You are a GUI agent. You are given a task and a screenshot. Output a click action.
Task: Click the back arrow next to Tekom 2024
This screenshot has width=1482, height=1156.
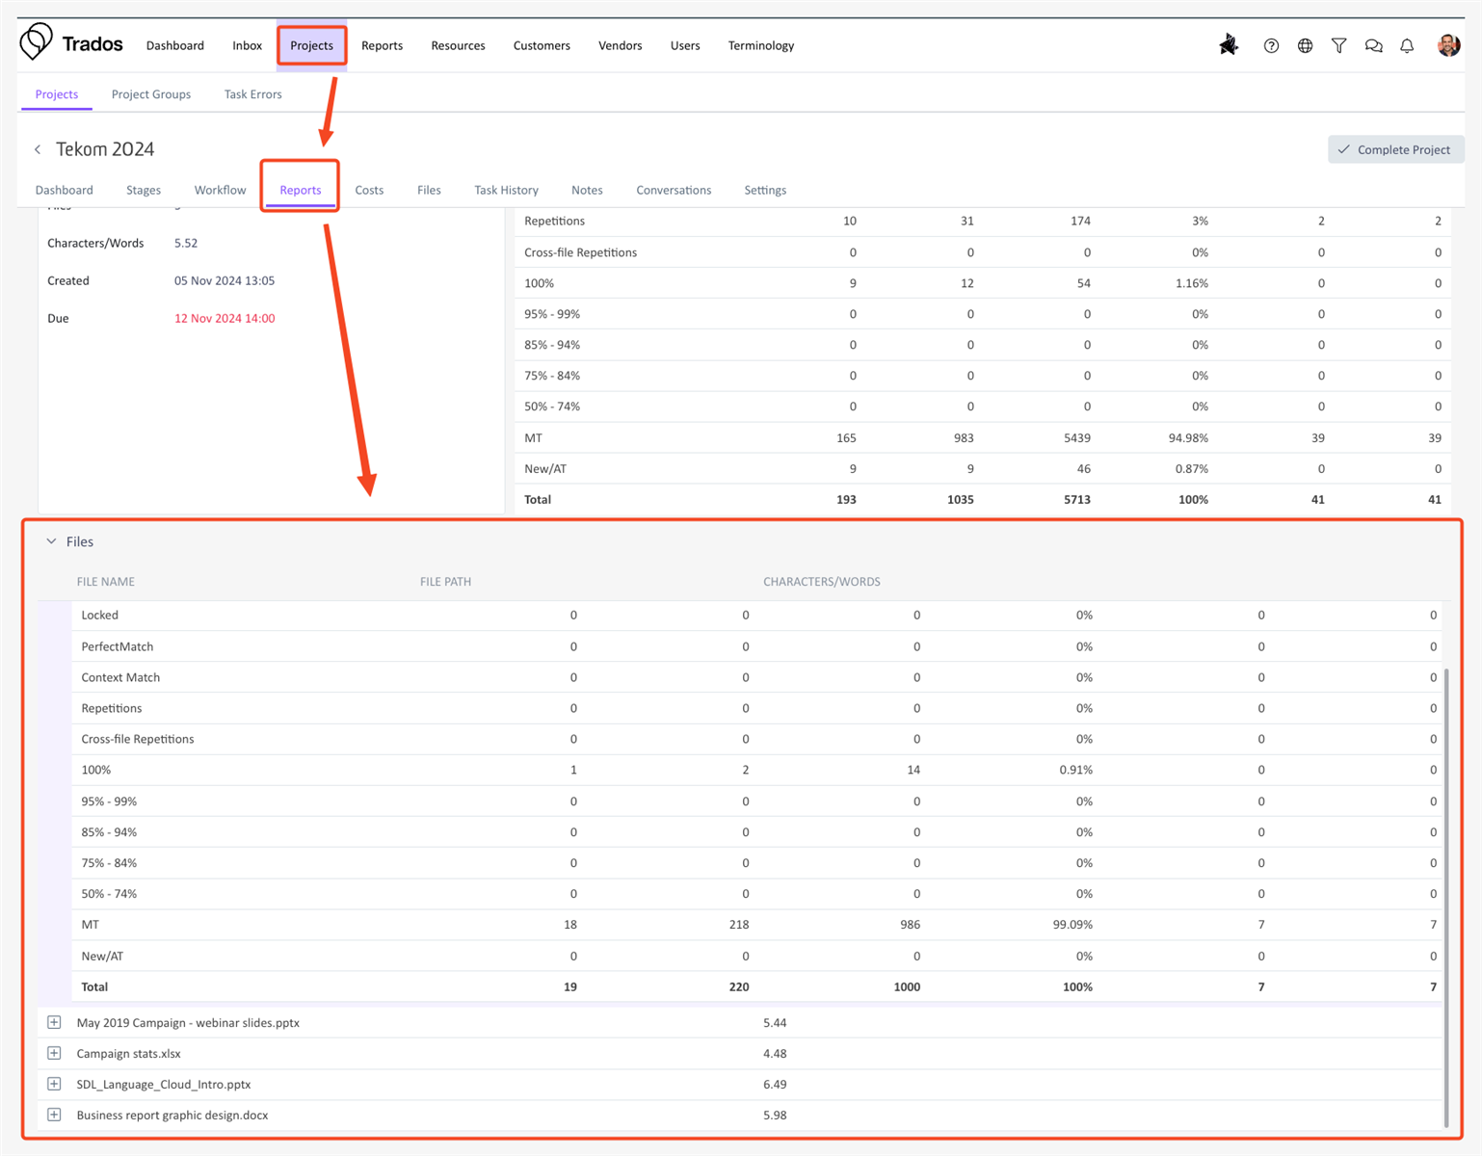pyautogui.click(x=38, y=148)
